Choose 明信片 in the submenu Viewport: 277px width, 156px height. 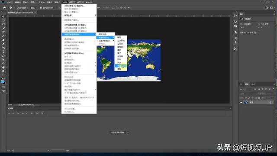point(106,34)
